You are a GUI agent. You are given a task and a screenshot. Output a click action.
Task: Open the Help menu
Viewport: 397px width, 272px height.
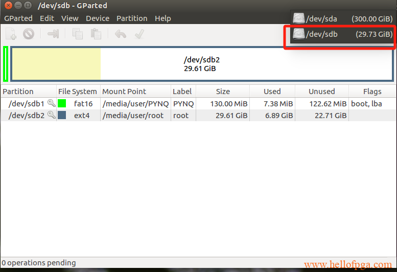[x=163, y=18]
